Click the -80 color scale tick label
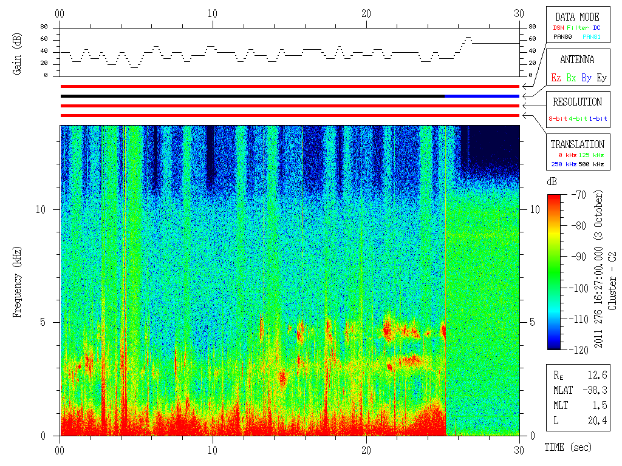622x466 pixels. tap(579, 226)
